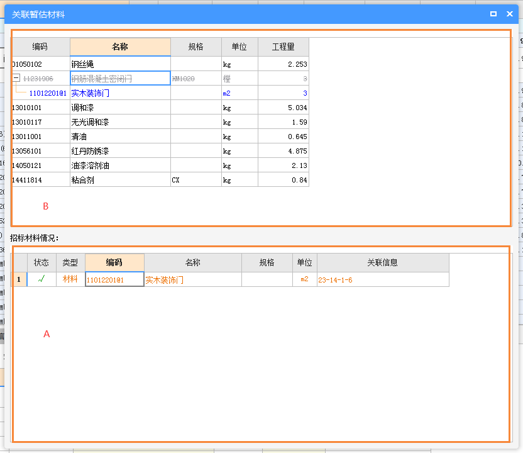Click the CX spec cell for 粘合剂
Image resolution: width=523 pixels, height=453 pixels.
(x=195, y=180)
